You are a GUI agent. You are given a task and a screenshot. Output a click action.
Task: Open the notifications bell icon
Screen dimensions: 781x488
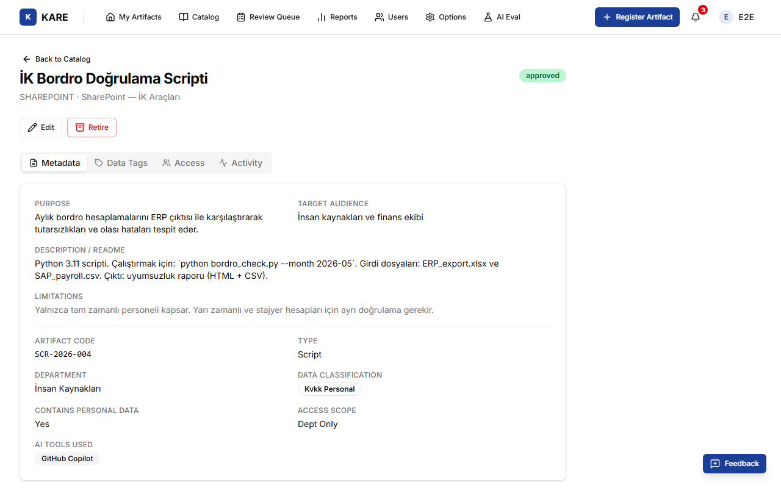click(x=696, y=17)
